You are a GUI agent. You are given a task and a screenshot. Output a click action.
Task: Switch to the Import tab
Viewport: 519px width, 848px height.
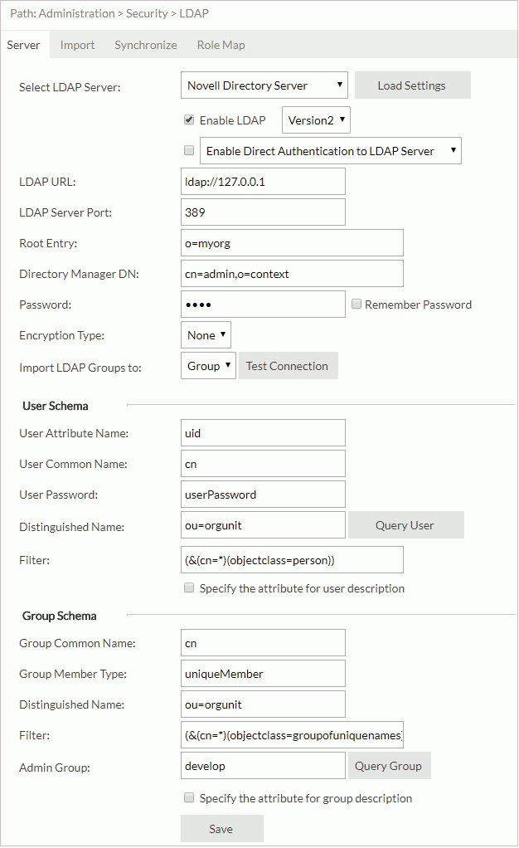pos(77,45)
